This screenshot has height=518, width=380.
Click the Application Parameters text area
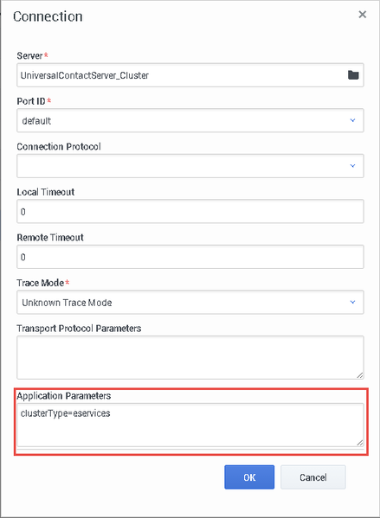(x=190, y=425)
